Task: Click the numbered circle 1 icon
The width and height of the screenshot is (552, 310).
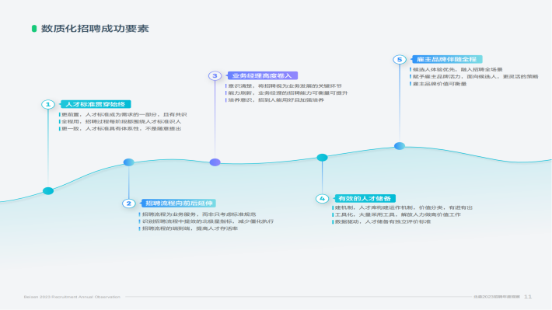Action: [x=48, y=105]
